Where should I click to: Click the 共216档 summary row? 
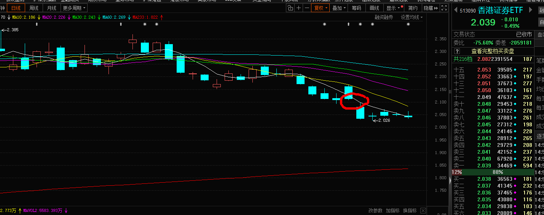(493, 59)
